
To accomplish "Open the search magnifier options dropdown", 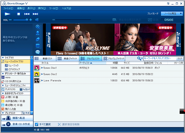I will [x=140, y=58].
